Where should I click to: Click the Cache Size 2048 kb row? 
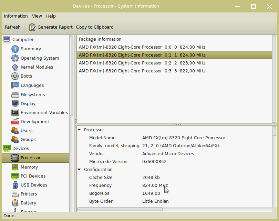[174, 177]
